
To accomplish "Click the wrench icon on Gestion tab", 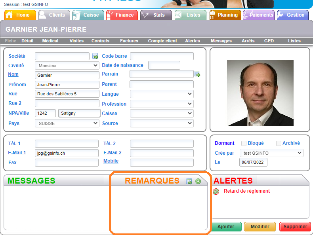I will 281,15.
